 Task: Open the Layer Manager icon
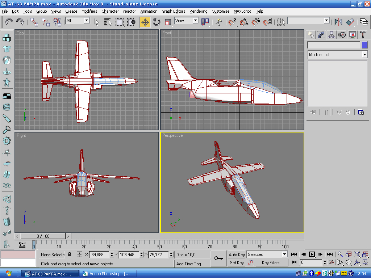(364, 22)
